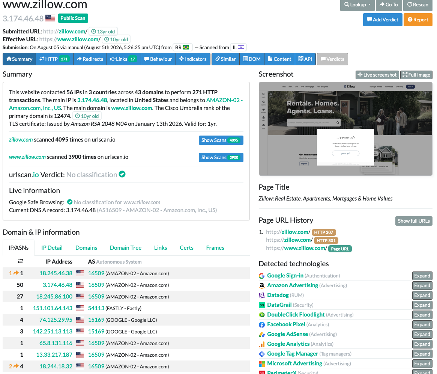Click the Brazil flag in submission line

point(186,47)
